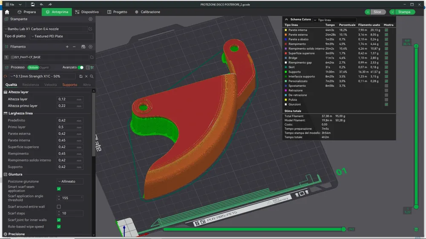Viewport: 426px width, 239px height.
Task: Enable Scarf around entire wall checkbox
Action: [x=59, y=207]
